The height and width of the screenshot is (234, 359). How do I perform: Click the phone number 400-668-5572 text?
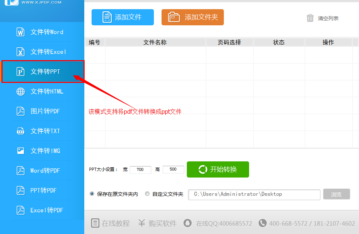tap(288, 223)
